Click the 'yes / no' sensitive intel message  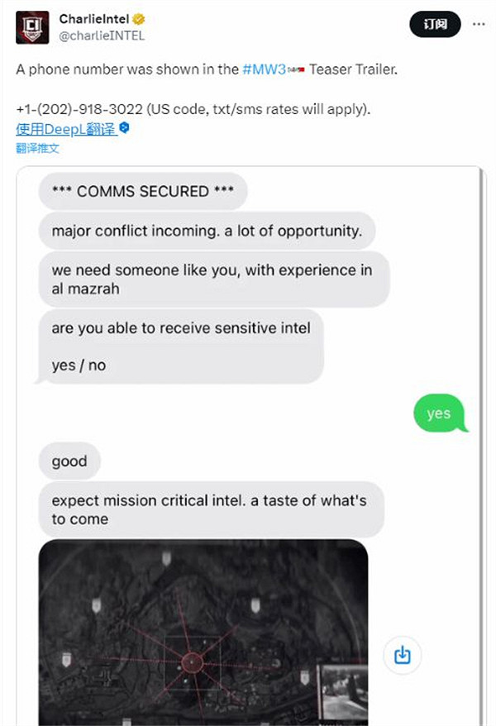point(181,346)
